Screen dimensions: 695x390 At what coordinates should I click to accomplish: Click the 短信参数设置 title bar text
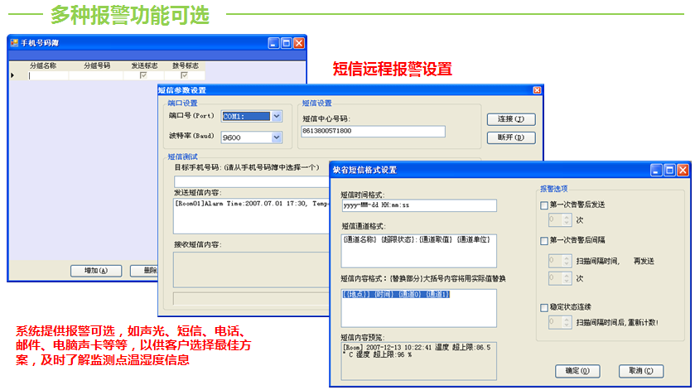tap(182, 90)
